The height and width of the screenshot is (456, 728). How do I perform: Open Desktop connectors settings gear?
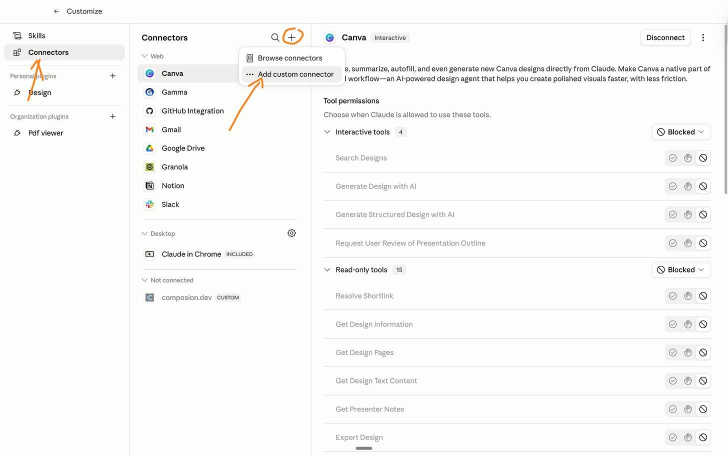click(291, 233)
